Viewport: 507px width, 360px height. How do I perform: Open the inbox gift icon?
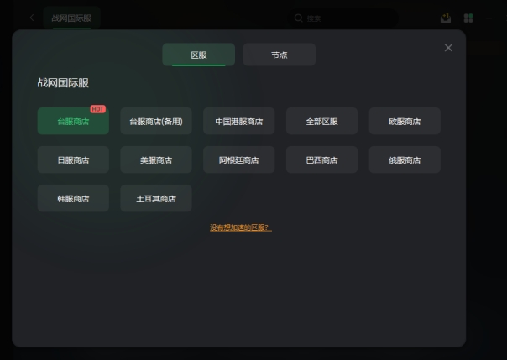(446, 18)
